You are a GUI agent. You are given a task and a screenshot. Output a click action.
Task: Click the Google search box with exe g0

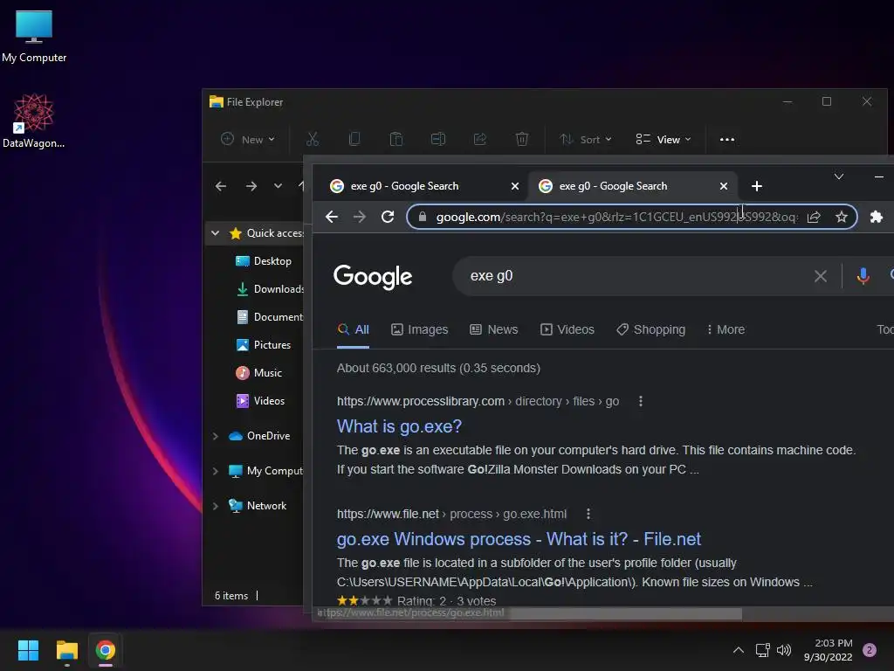point(633,276)
